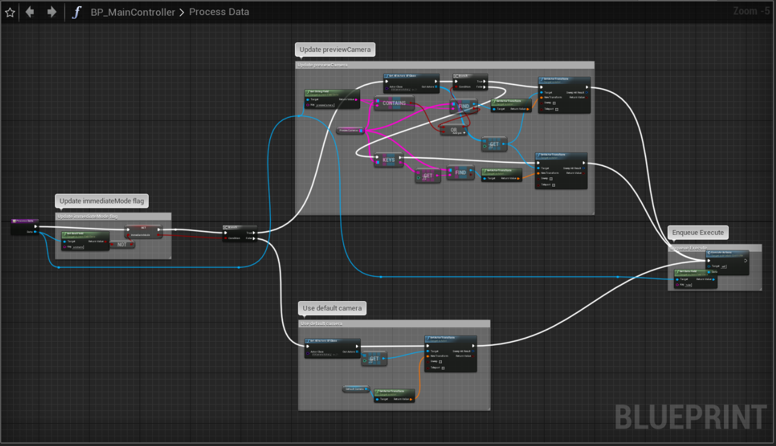Click the Use default camera comment bubble
This screenshot has height=446, width=776.
pos(332,308)
